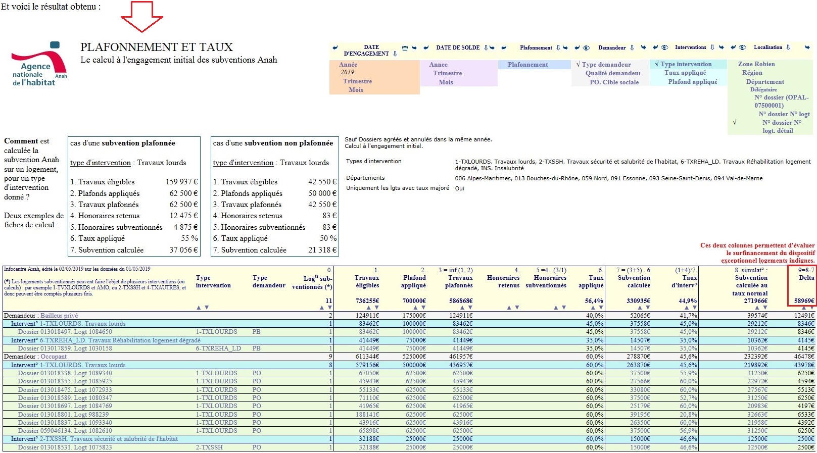Toggle the eye icon beside Localisation

(x=743, y=47)
